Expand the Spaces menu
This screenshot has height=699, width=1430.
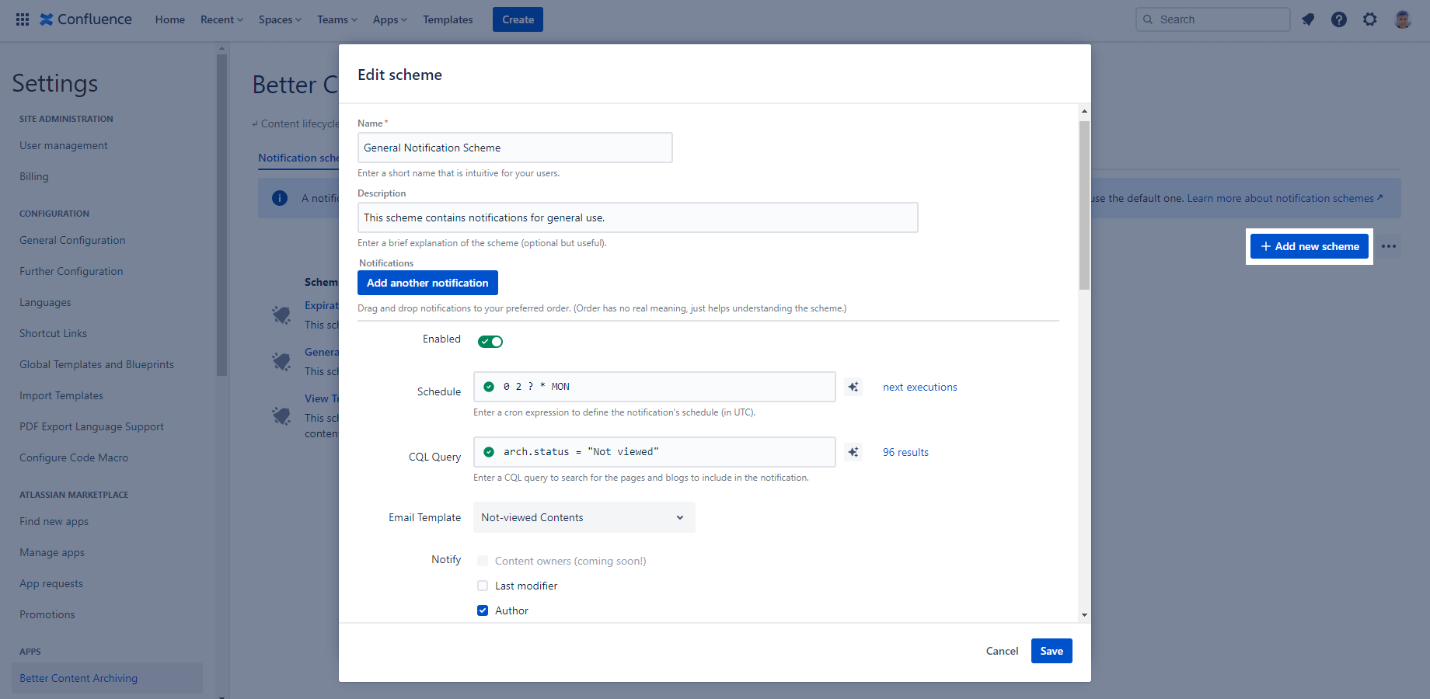point(280,19)
